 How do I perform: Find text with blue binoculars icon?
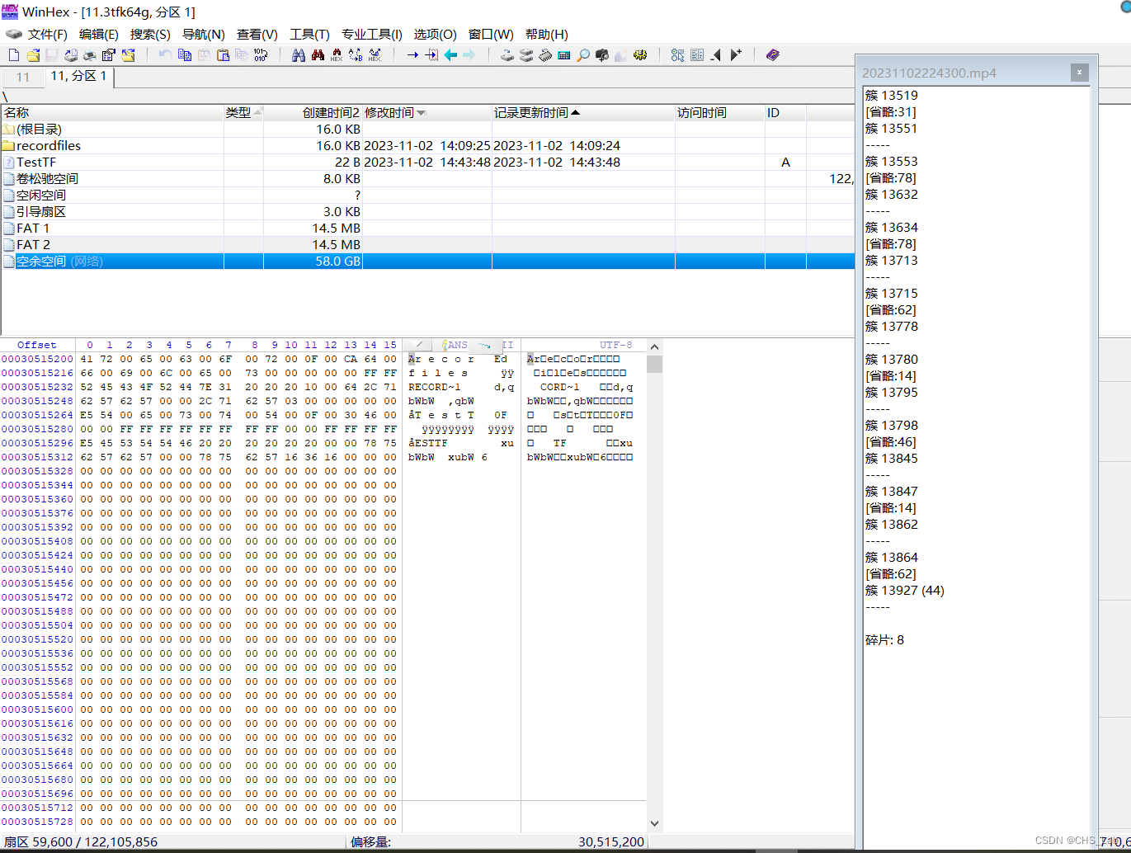299,55
